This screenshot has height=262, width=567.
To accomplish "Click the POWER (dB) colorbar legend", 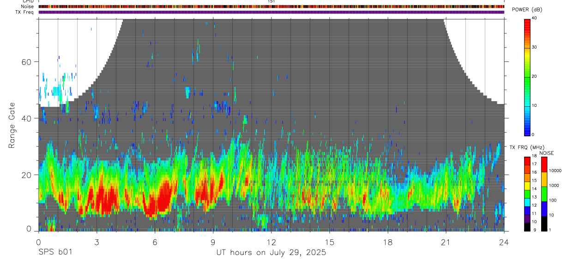I will (527, 77).
